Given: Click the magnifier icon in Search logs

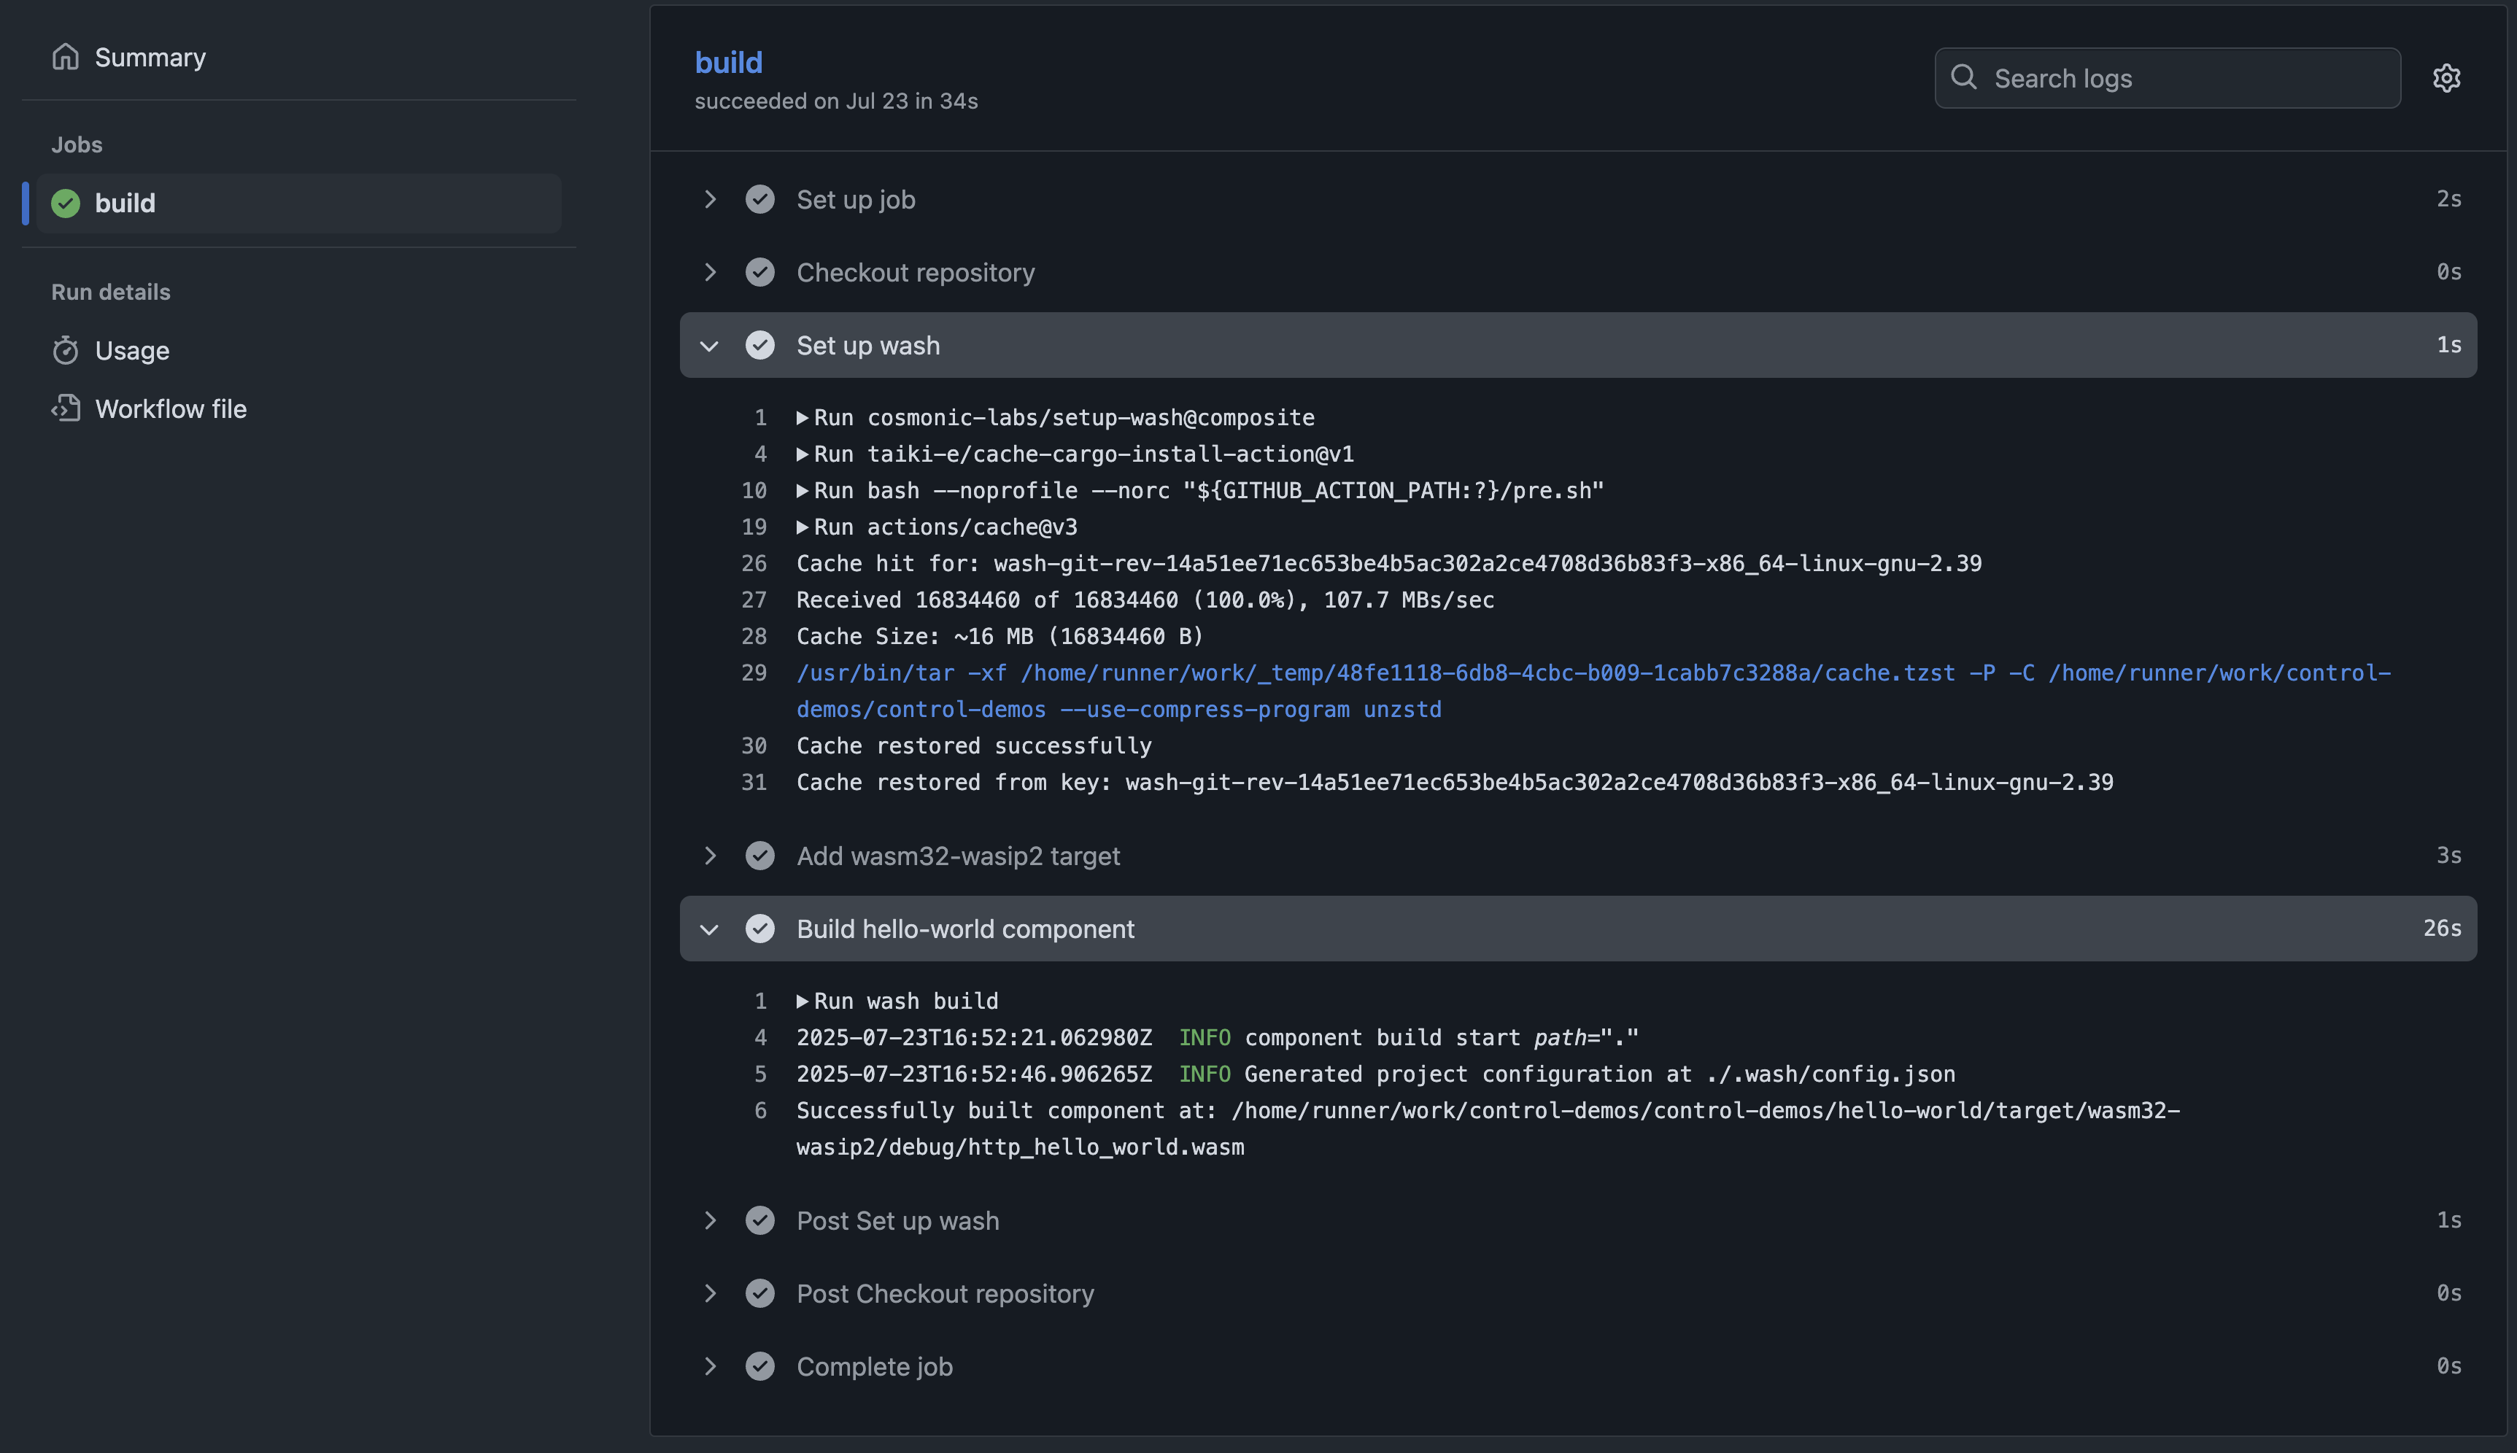Looking at the screenshot, I should pyautogui.click(x=1963, y=77).
